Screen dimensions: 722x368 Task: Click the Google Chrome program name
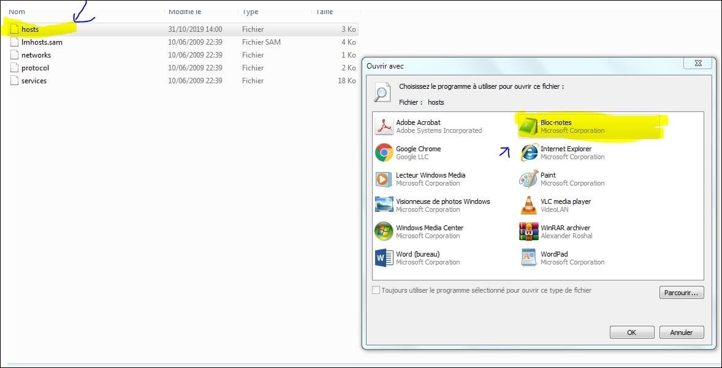(418, 149)
